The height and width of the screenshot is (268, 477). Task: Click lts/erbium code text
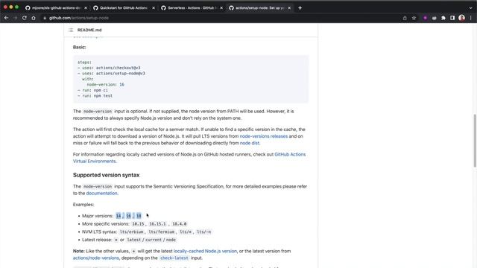131,232
